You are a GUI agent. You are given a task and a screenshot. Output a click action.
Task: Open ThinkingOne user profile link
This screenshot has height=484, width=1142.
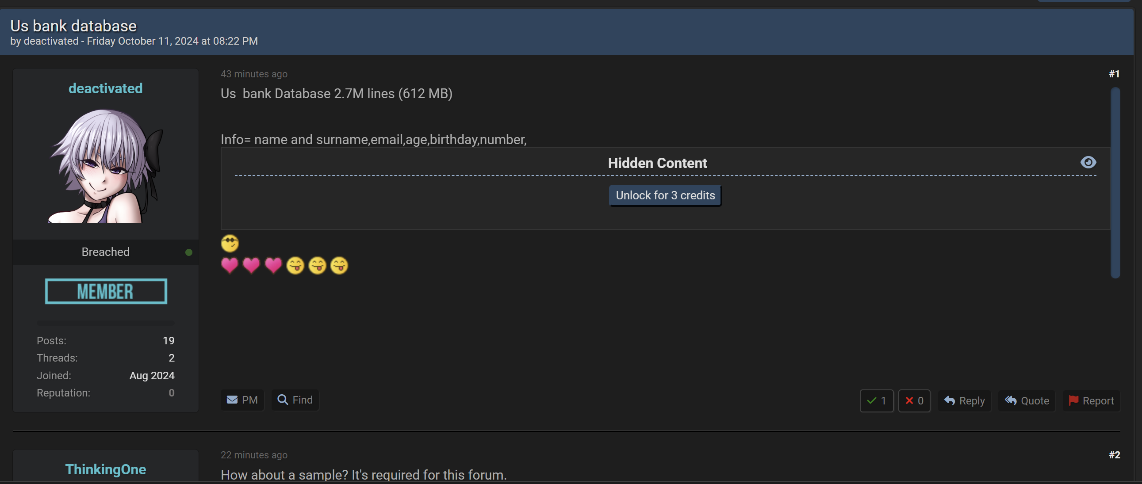[x=106, y=469]
